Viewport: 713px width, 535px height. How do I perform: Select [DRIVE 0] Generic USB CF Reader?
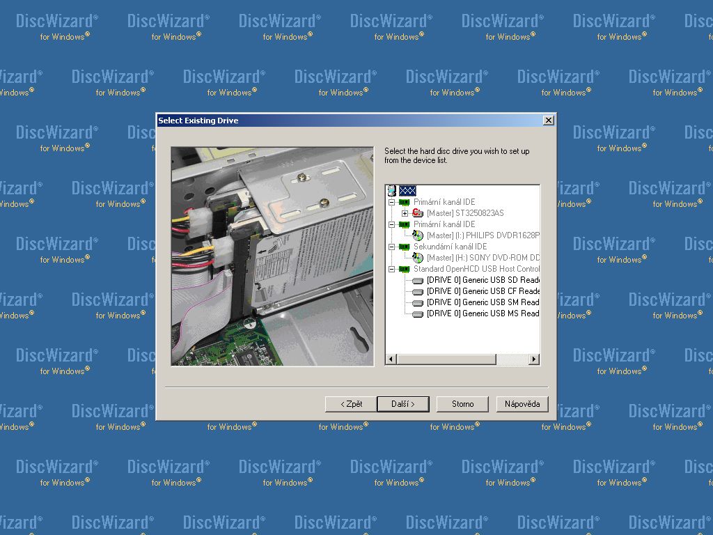click(x=483, y=291)
